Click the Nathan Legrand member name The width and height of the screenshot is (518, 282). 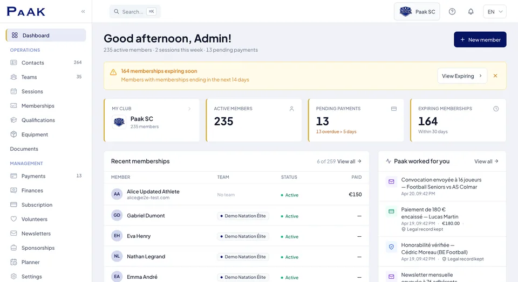tap(146, 256)
